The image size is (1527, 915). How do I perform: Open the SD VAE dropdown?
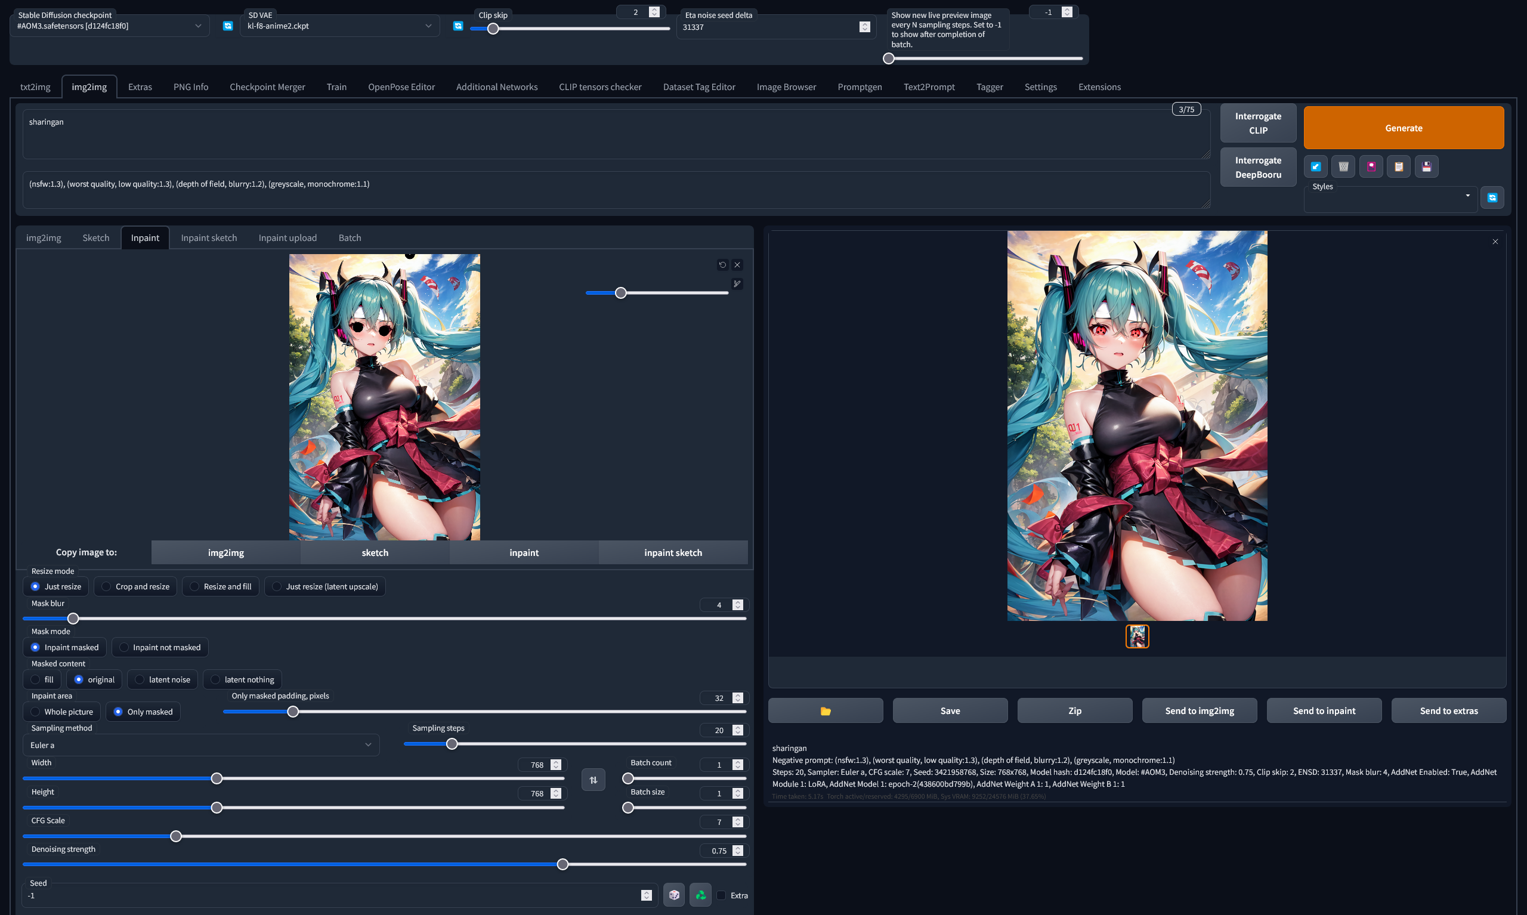click(x=339, y=26)
